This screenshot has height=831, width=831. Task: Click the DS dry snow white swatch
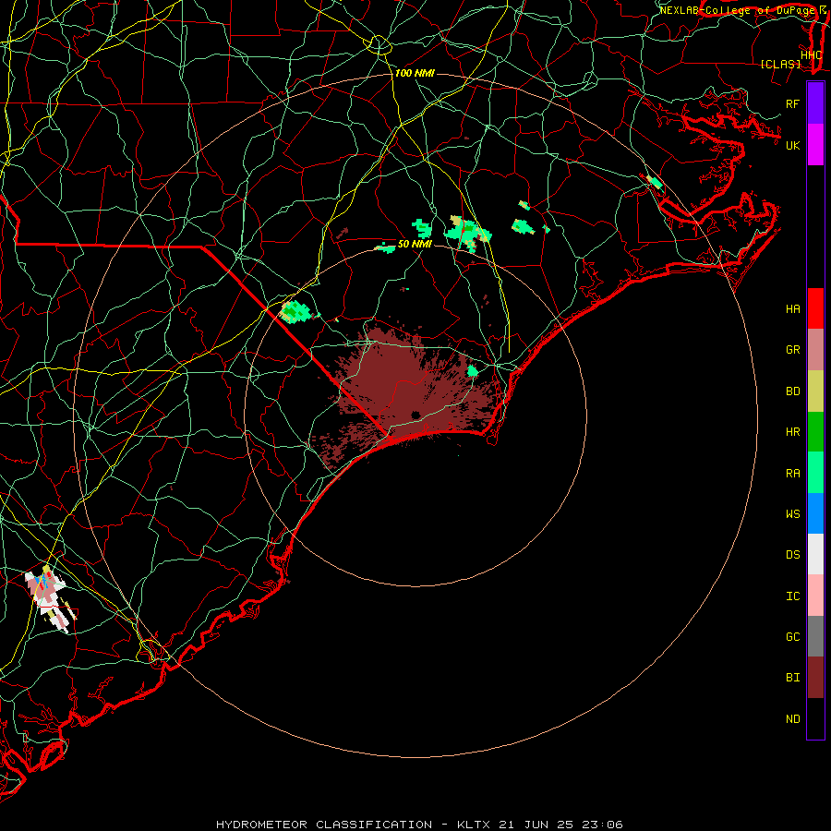click(x=815, y=554)
